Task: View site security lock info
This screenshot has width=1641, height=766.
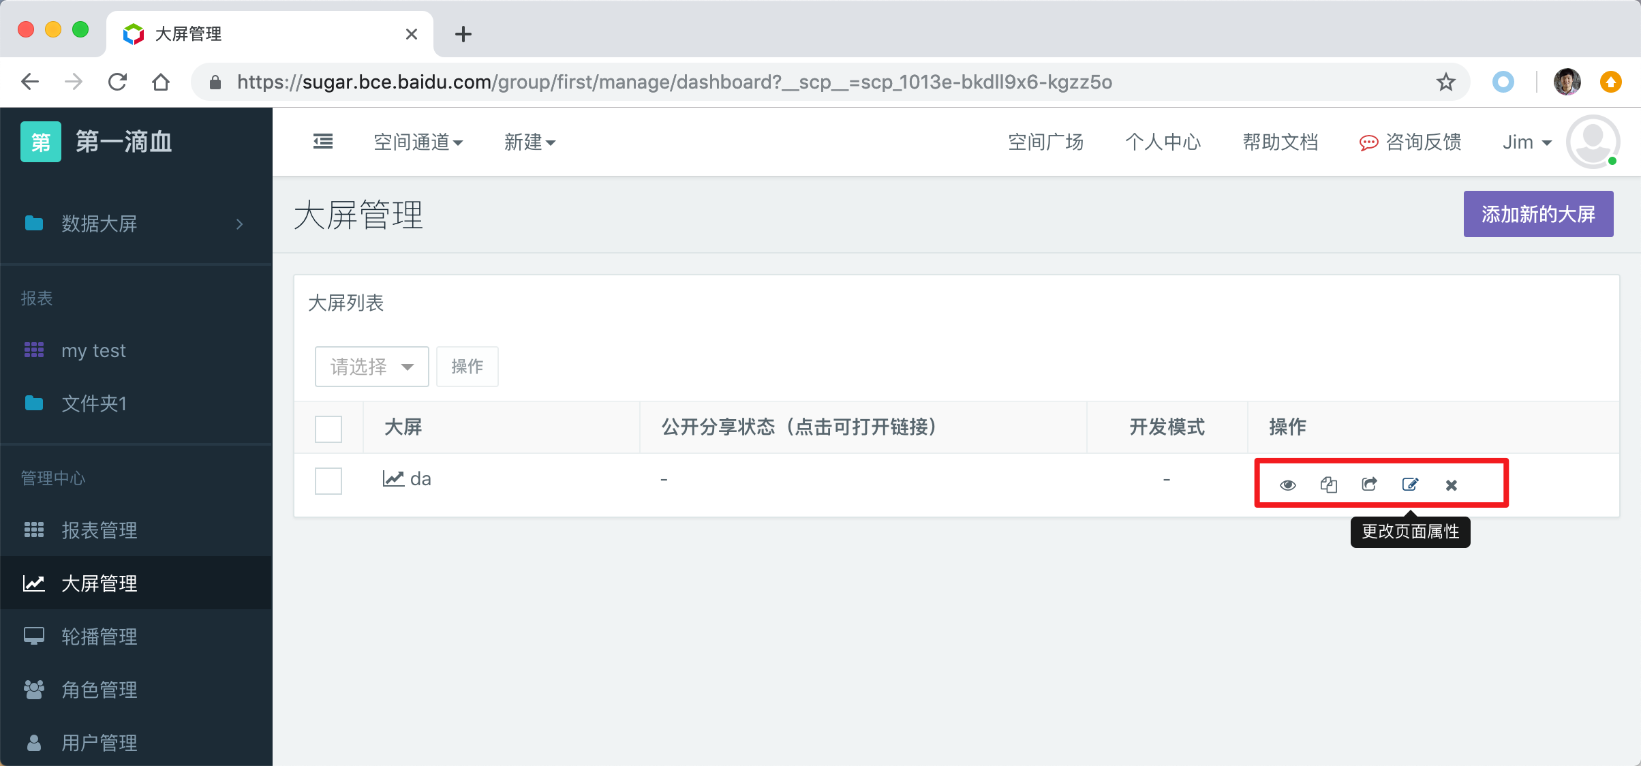Action: (215, 82)
